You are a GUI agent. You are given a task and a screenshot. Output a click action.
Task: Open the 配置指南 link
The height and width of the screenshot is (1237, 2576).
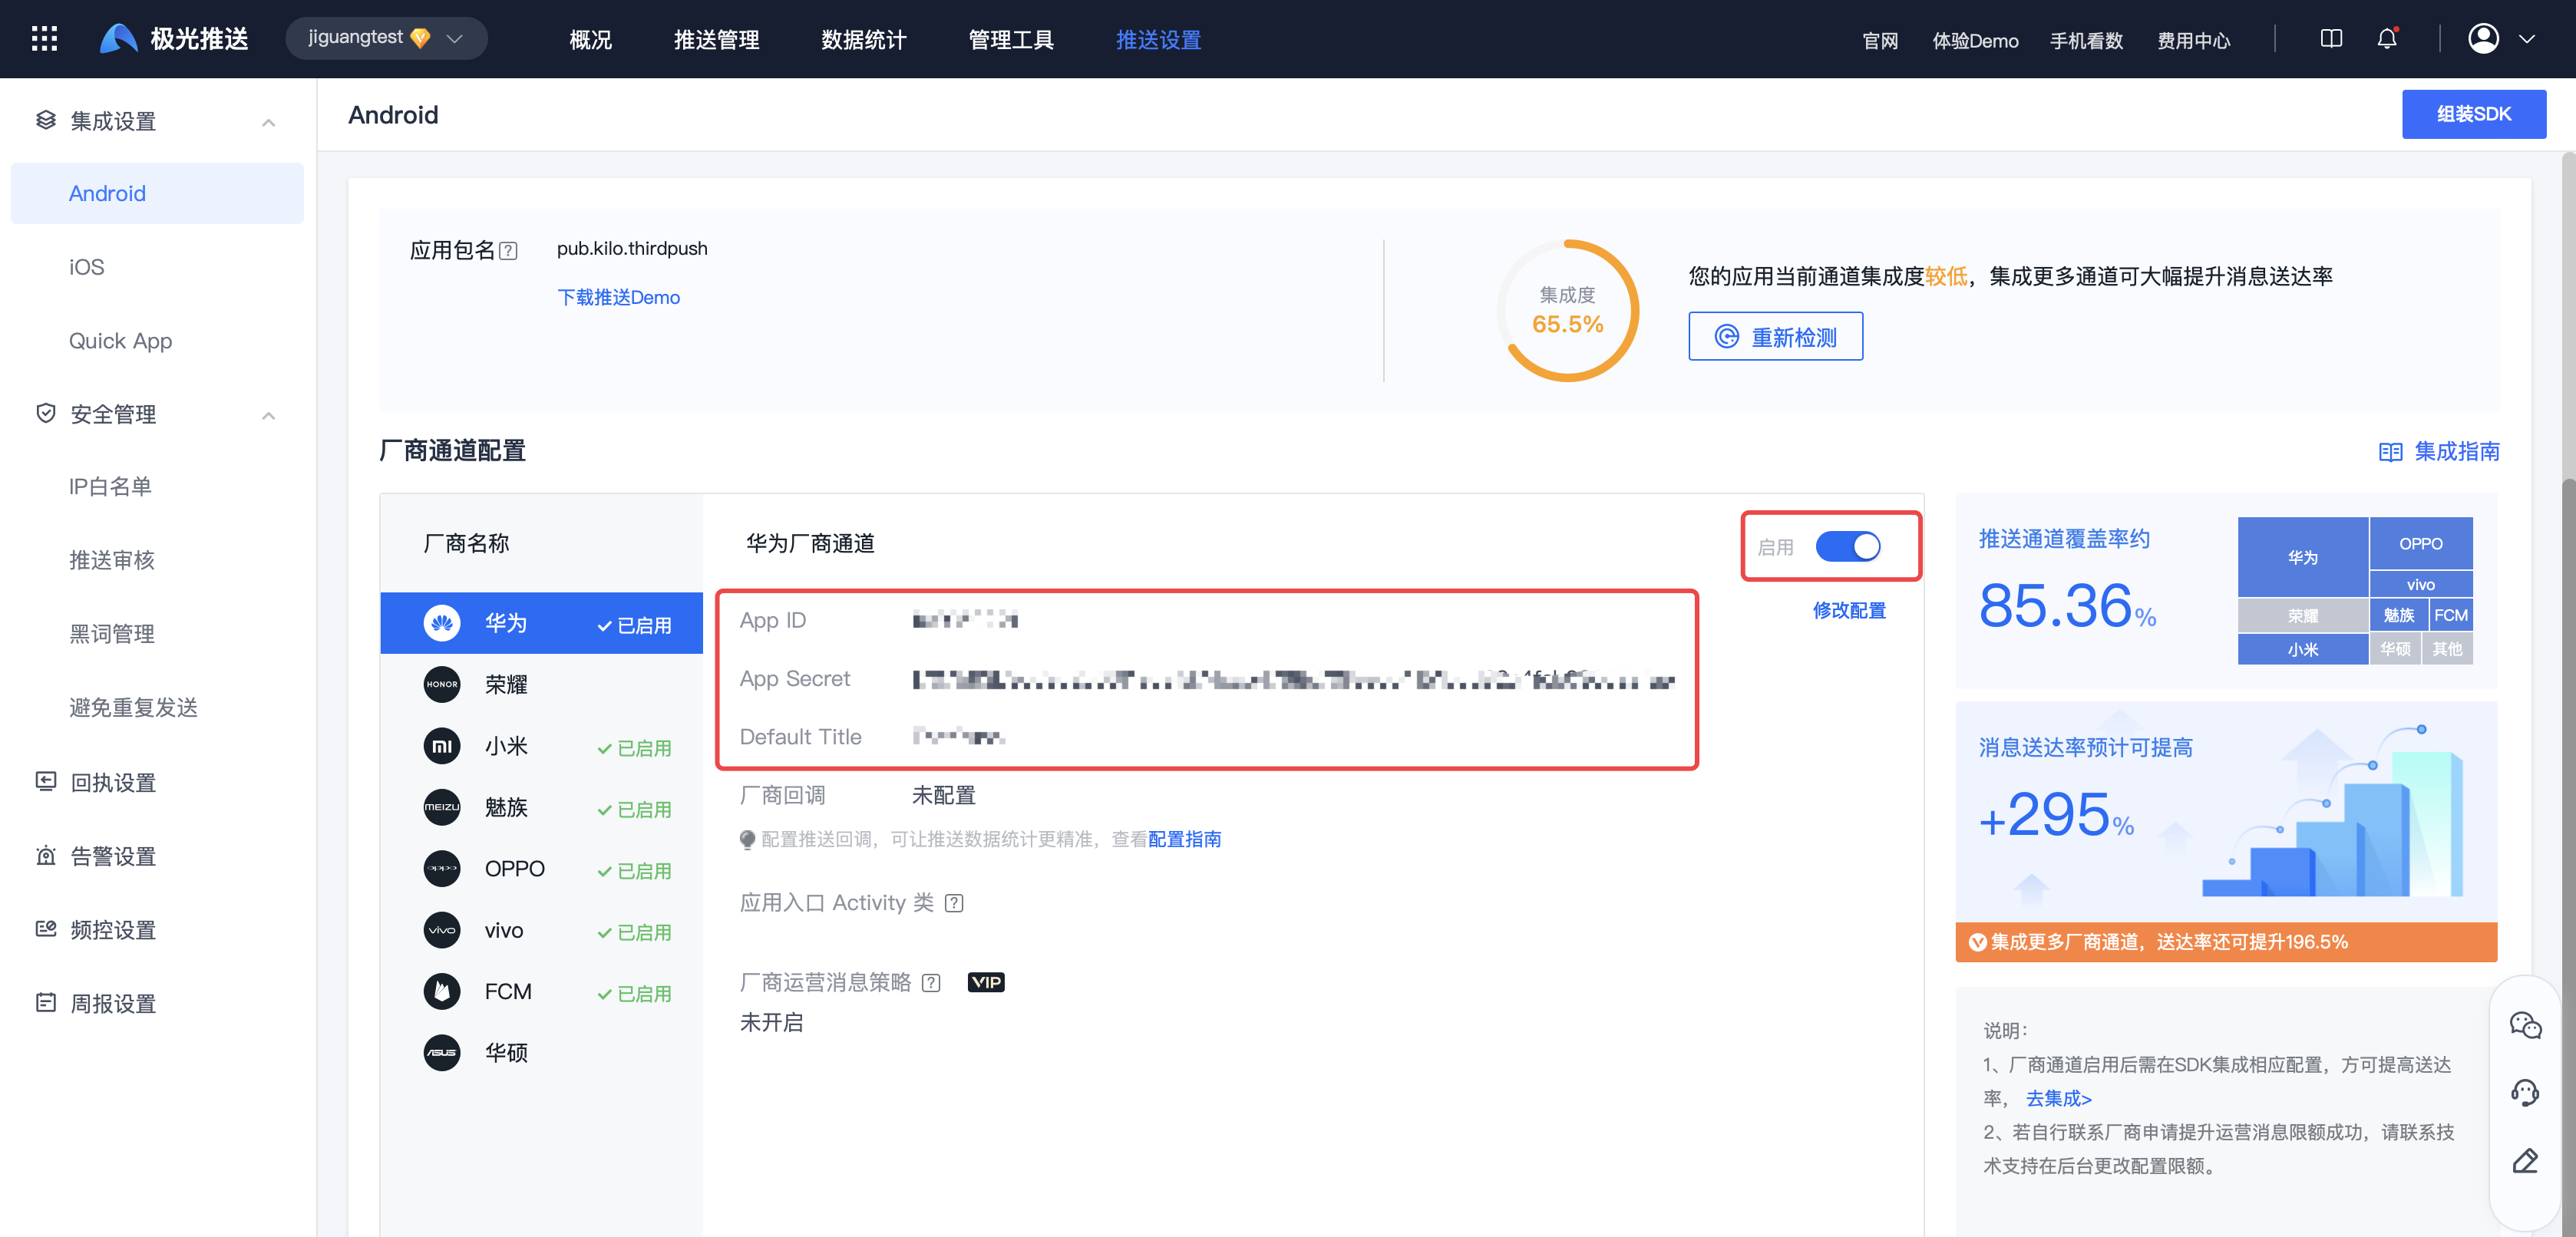(x=1184, y=839)
